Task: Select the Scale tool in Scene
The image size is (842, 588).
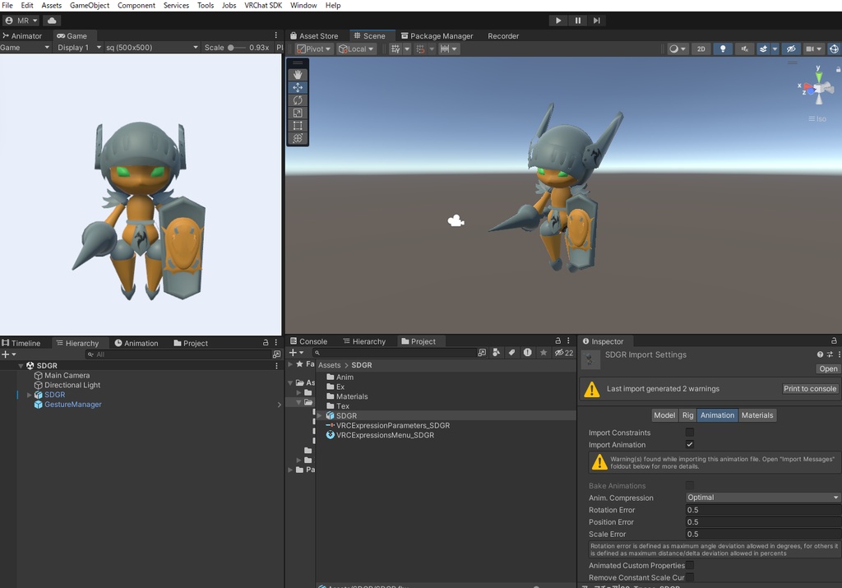Action: pyautogui.click(x=298, y=113)
